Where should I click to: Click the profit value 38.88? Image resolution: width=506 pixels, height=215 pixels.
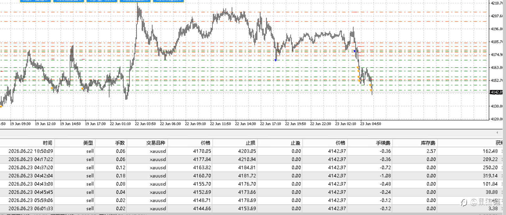(x=492, y=192)
